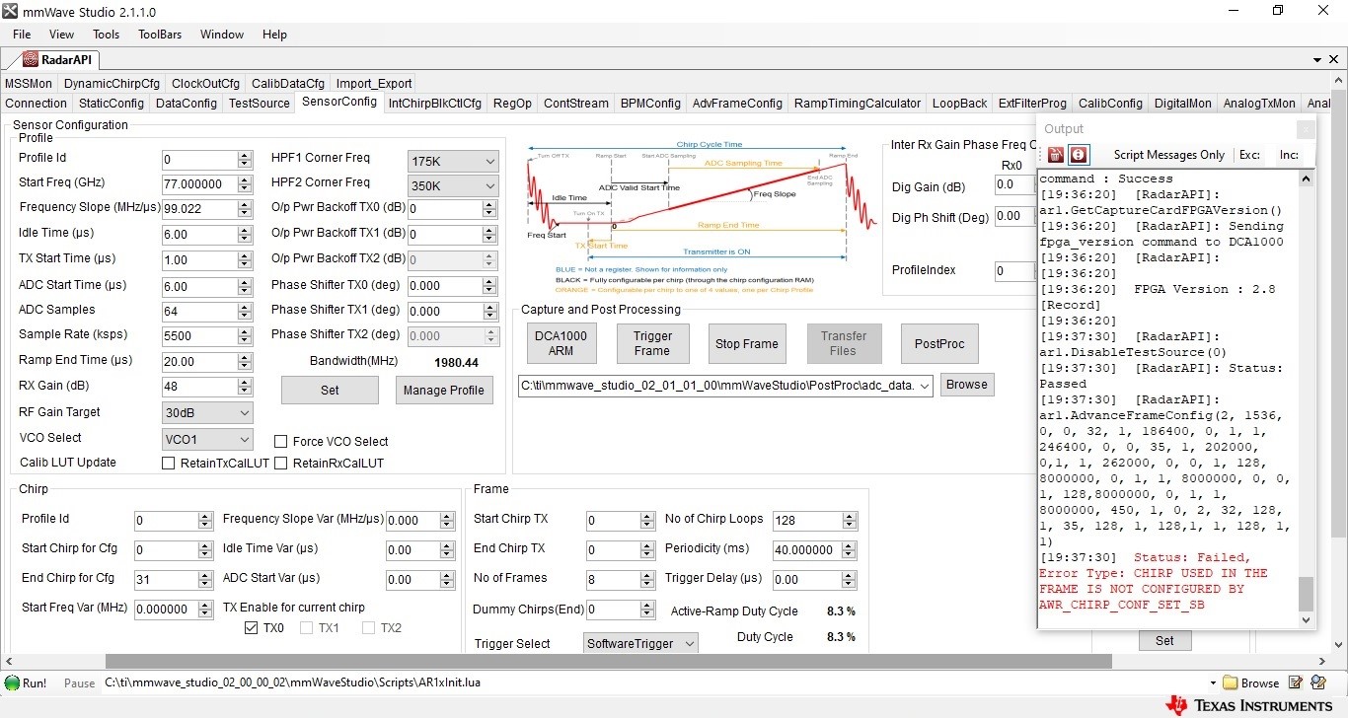Expand the VCO Select dropdown
This screenshot has height=718, width=1348.
207,439
